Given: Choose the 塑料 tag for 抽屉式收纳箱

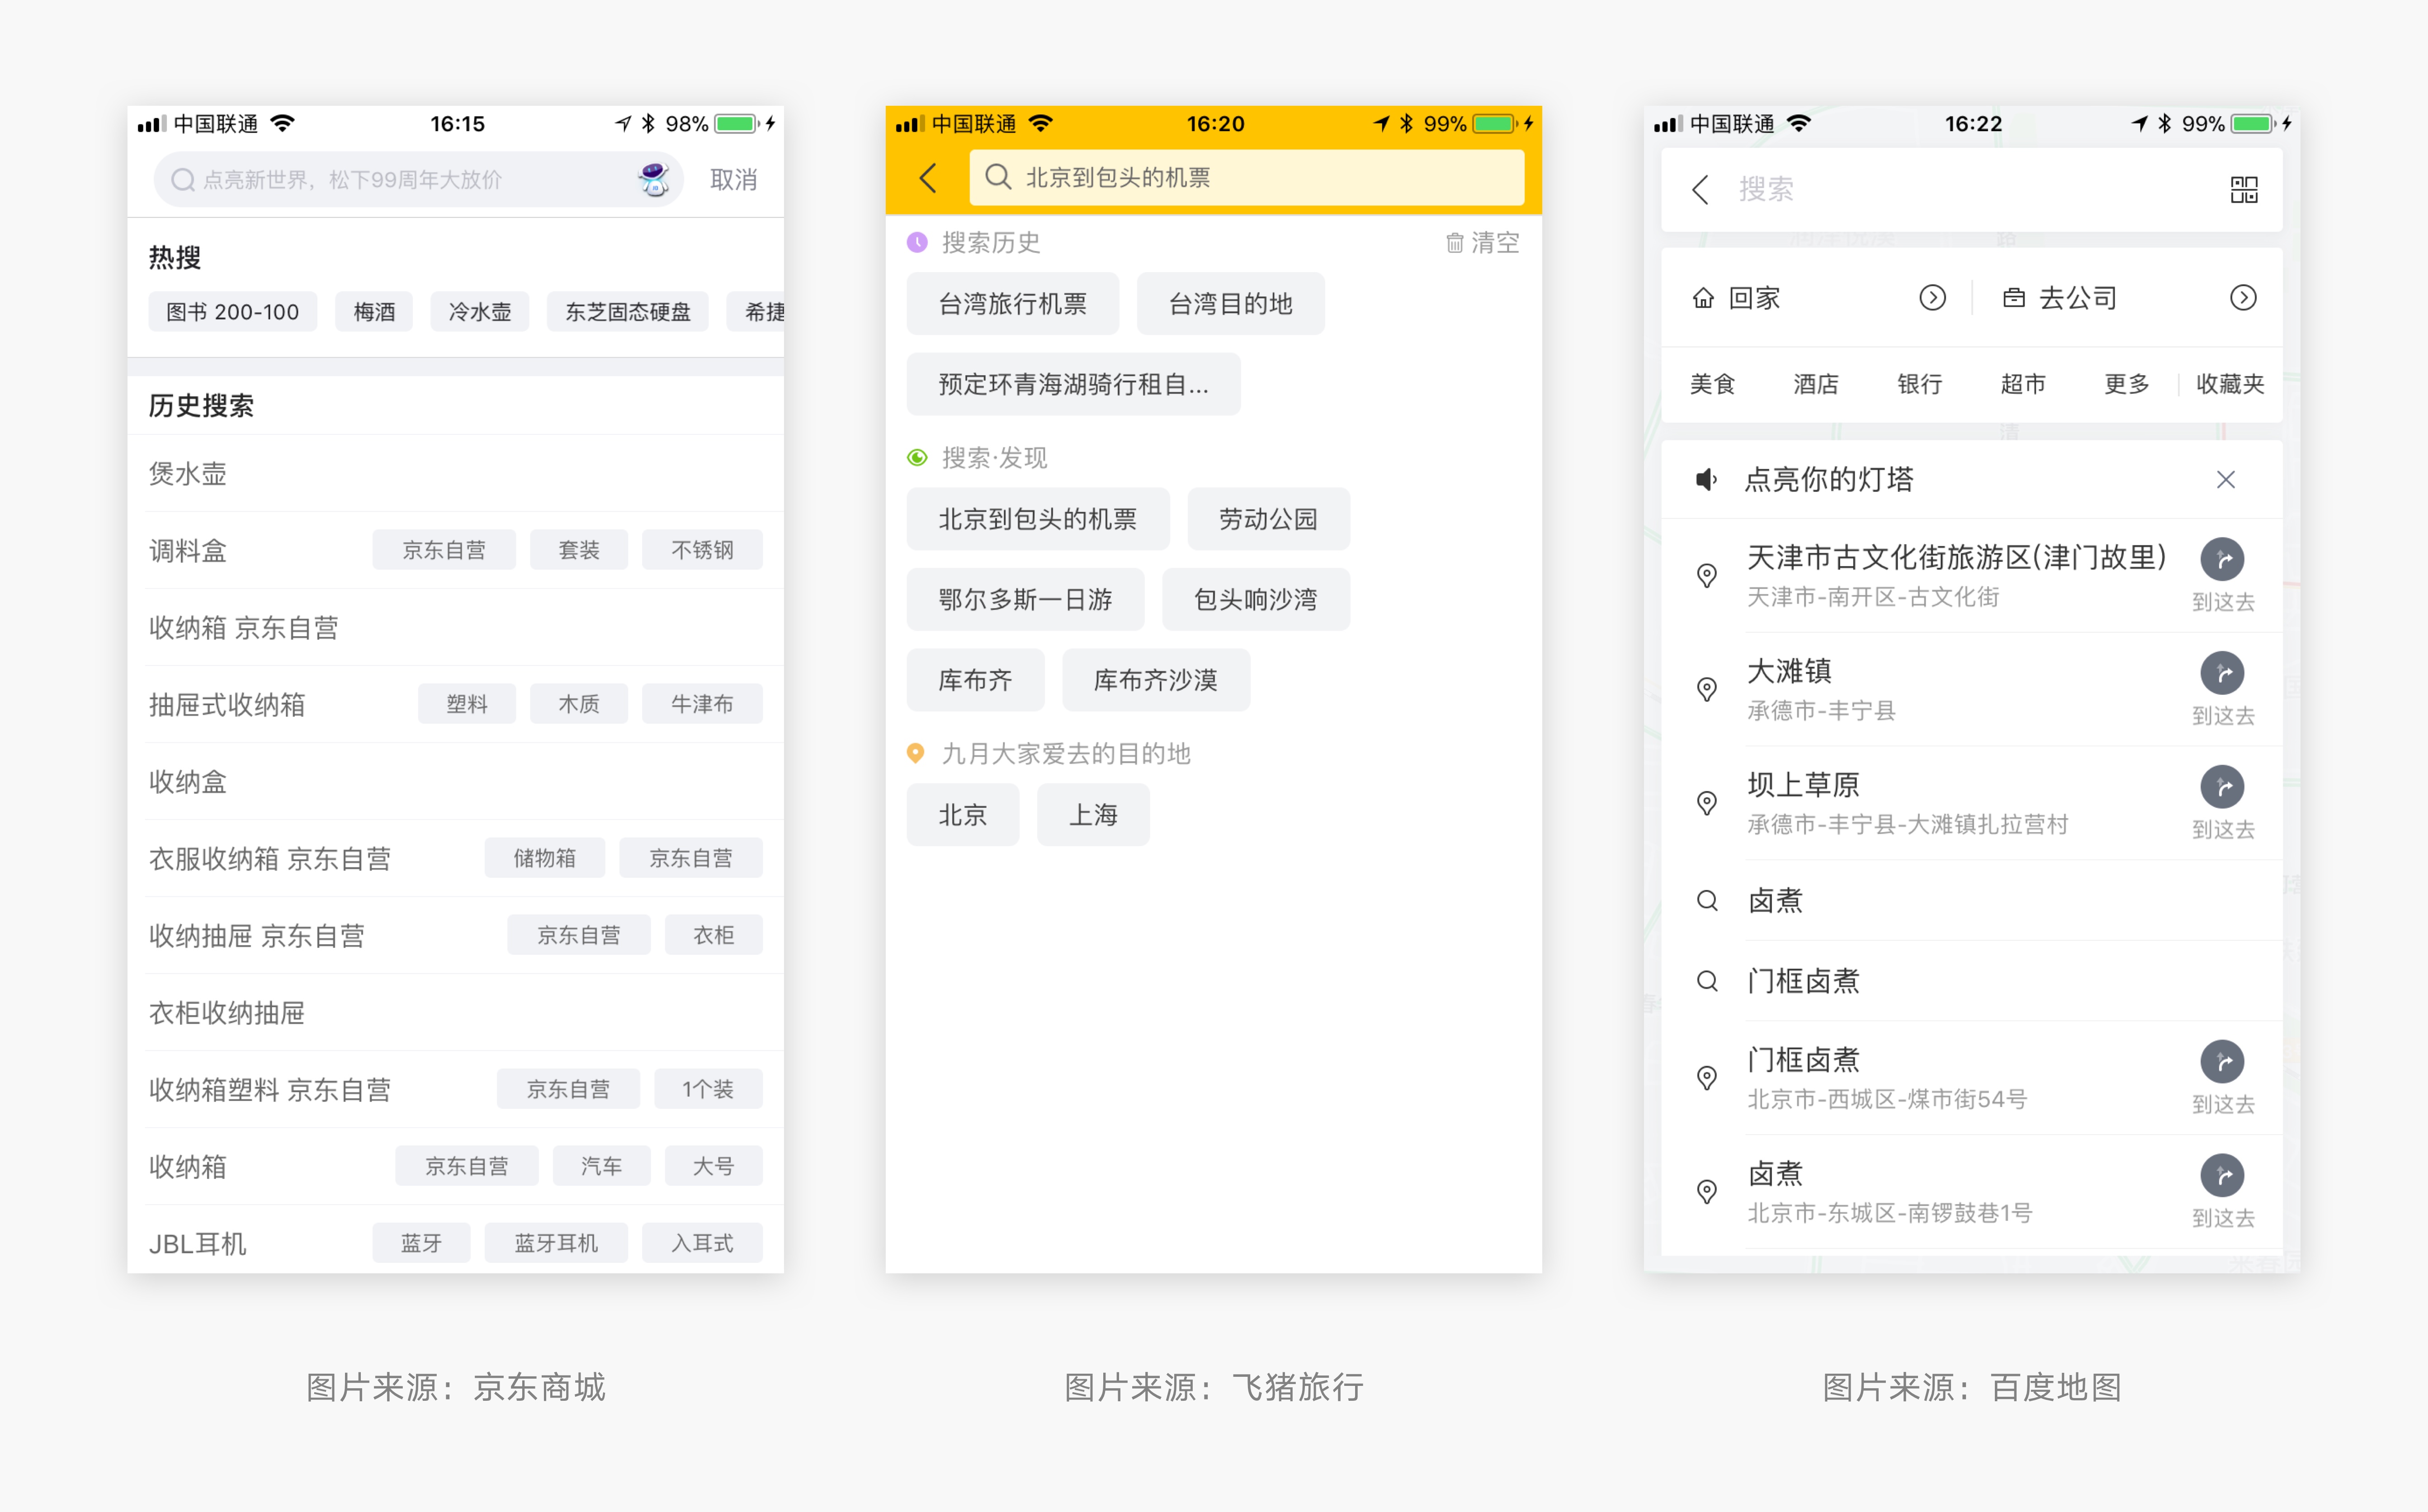Looking at the screenshot, I should (x=466, y=704).
